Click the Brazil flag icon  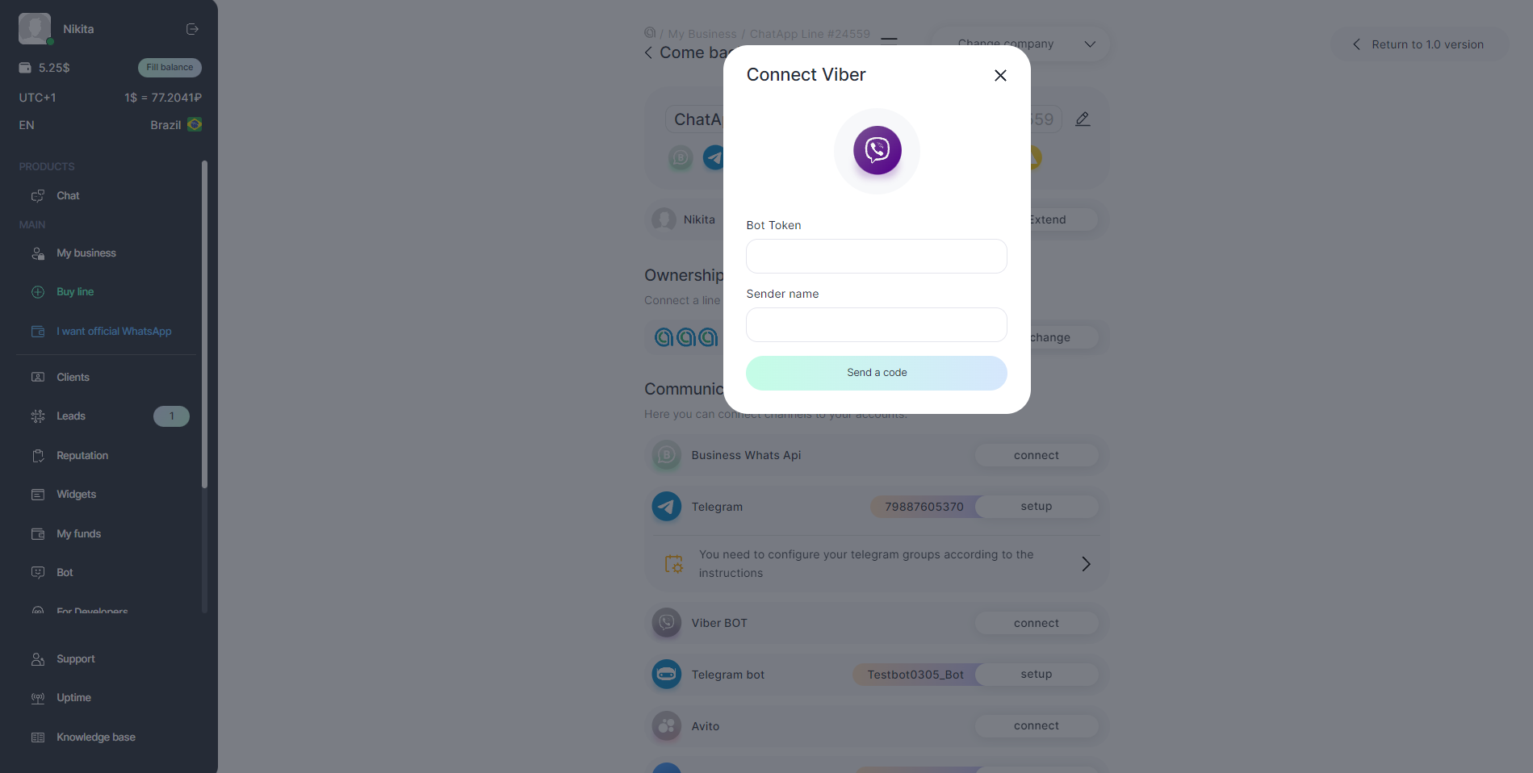coord(195,125)
